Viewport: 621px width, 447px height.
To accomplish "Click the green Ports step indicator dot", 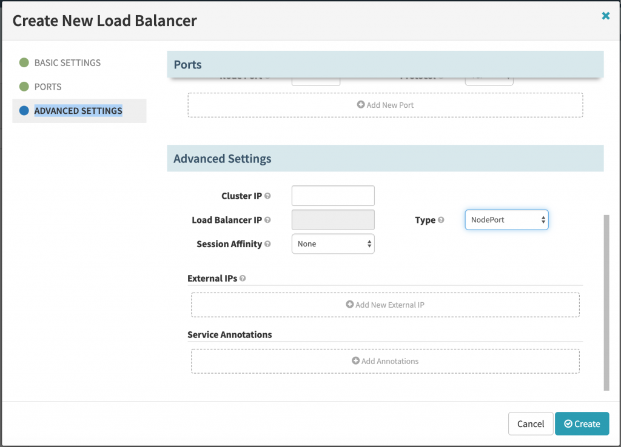I will [24, 87].
